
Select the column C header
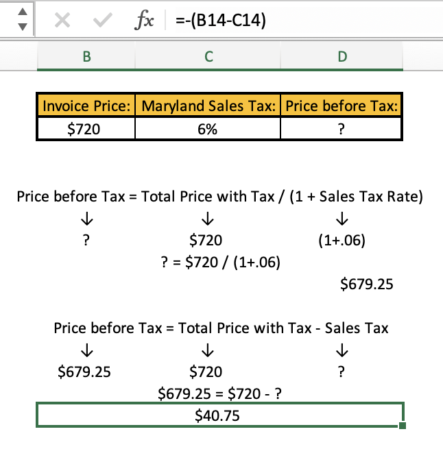208,56
